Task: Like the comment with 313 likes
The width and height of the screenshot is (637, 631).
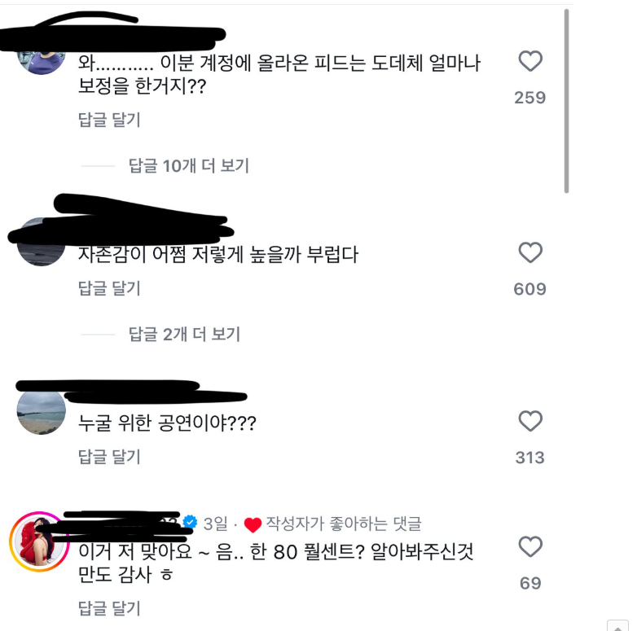Action: coord(530,421)
